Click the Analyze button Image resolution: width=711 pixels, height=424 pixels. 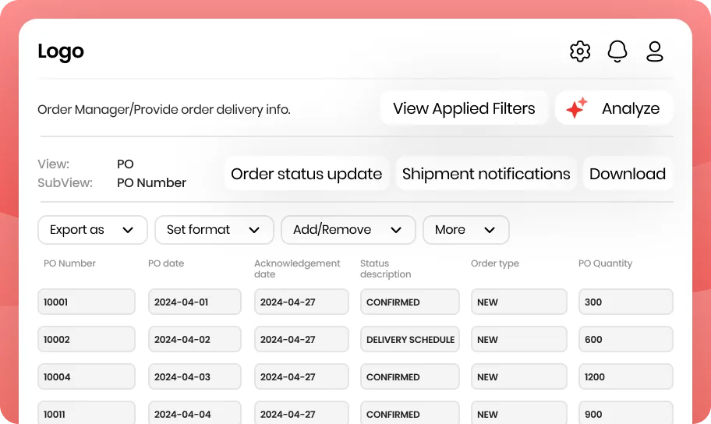(x=614, y=108)
